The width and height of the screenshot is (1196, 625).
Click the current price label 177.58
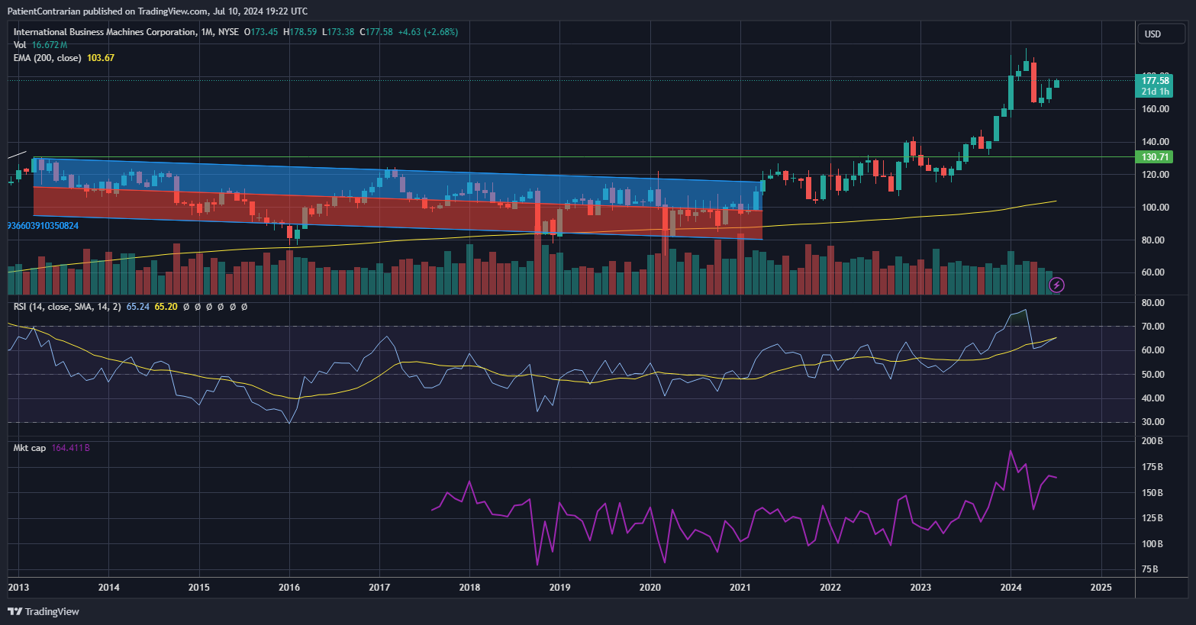[x=1155, y=81]
